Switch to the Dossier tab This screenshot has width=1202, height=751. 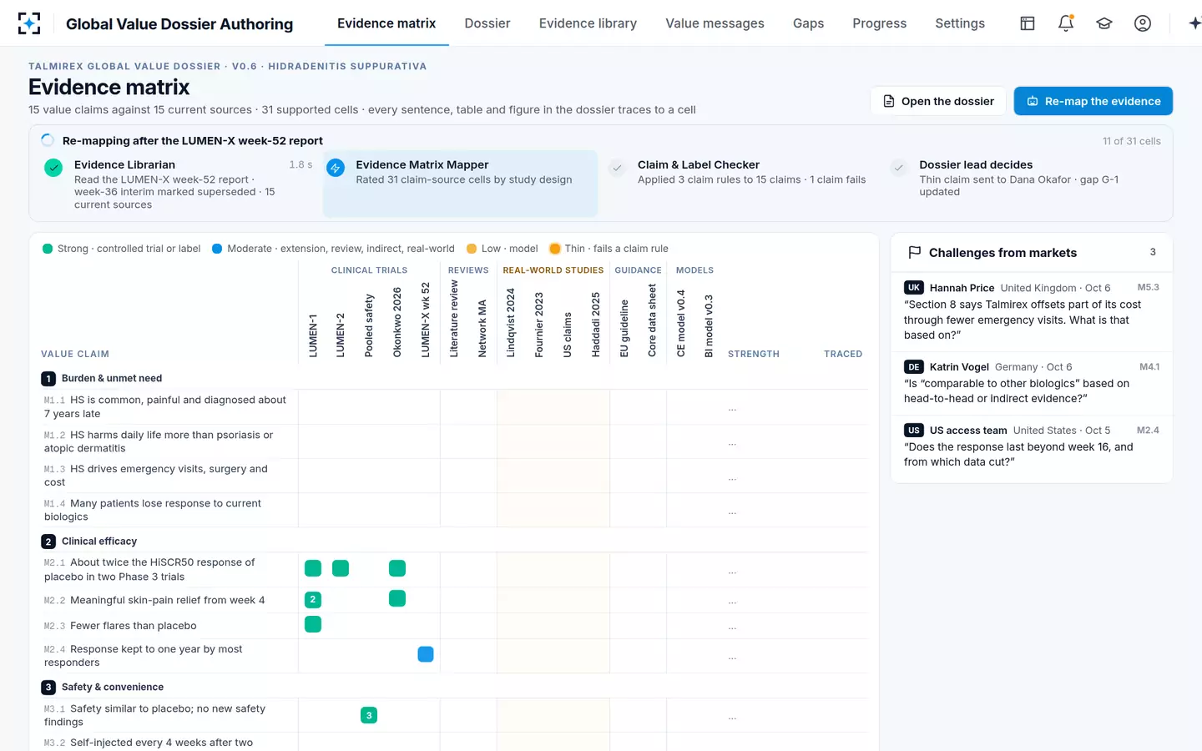click(x=487, y=23)
